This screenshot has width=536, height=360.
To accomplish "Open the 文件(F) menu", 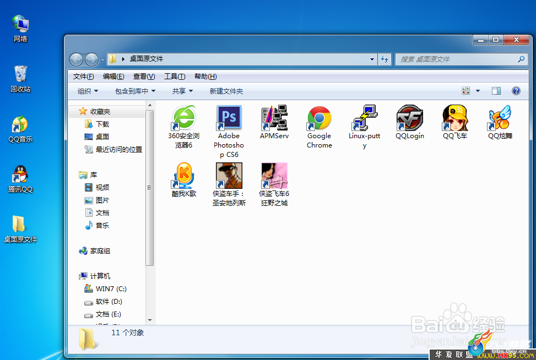I will click(83, 77).
